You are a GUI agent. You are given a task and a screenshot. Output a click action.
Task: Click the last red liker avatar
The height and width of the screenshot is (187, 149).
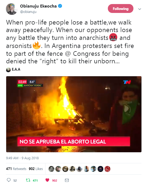[x=108, y=169]
